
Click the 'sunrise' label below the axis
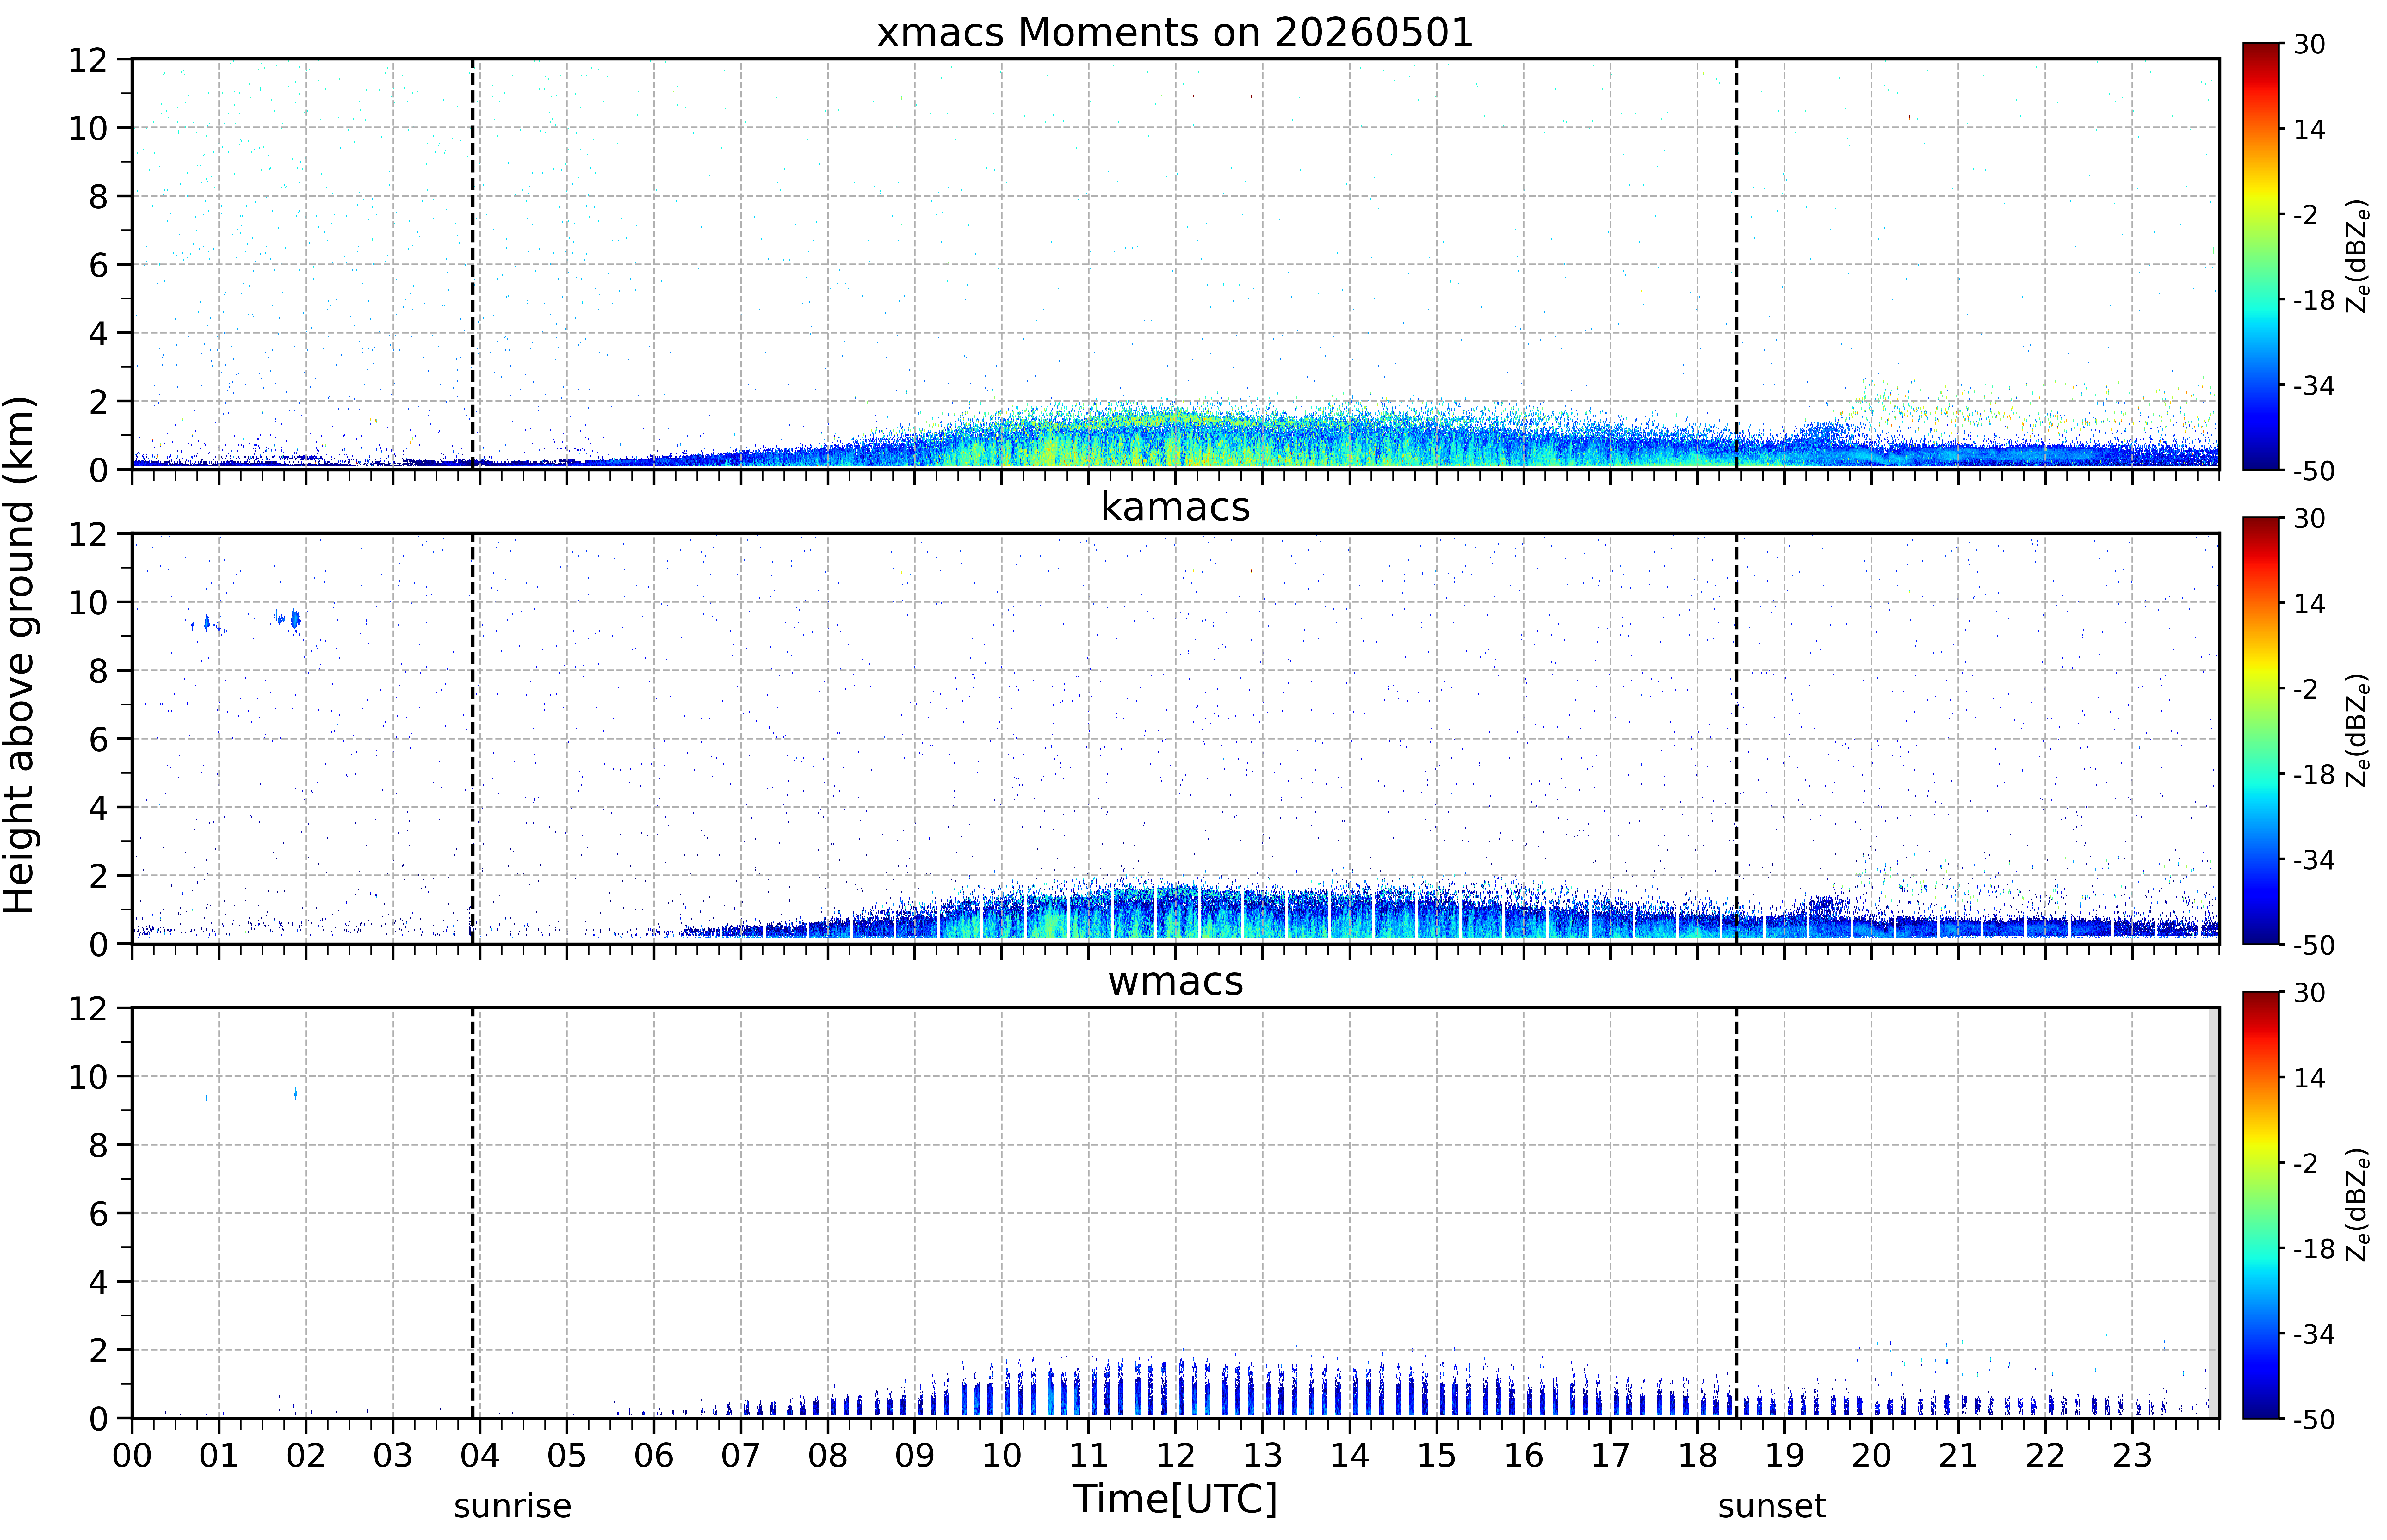tap(513, 1506)
